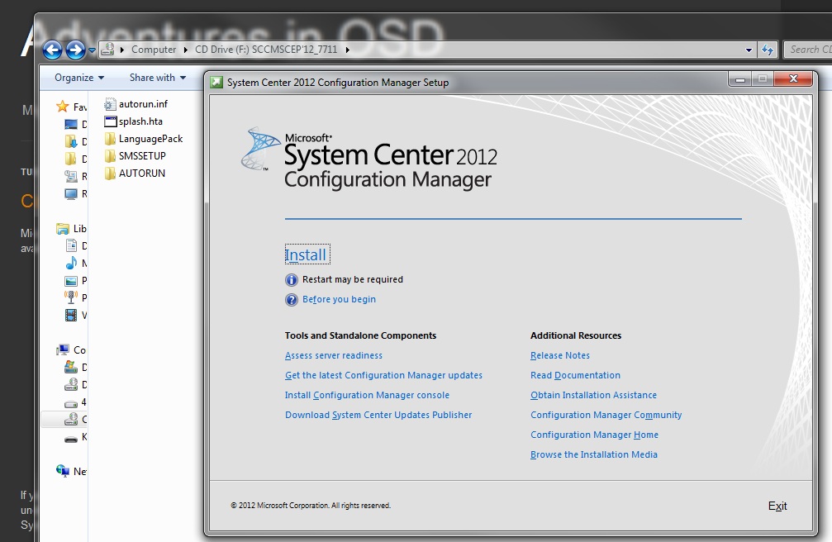Click Assess server readiness
The width and height of the screenshot is (832, 542).
coord(333,355)
